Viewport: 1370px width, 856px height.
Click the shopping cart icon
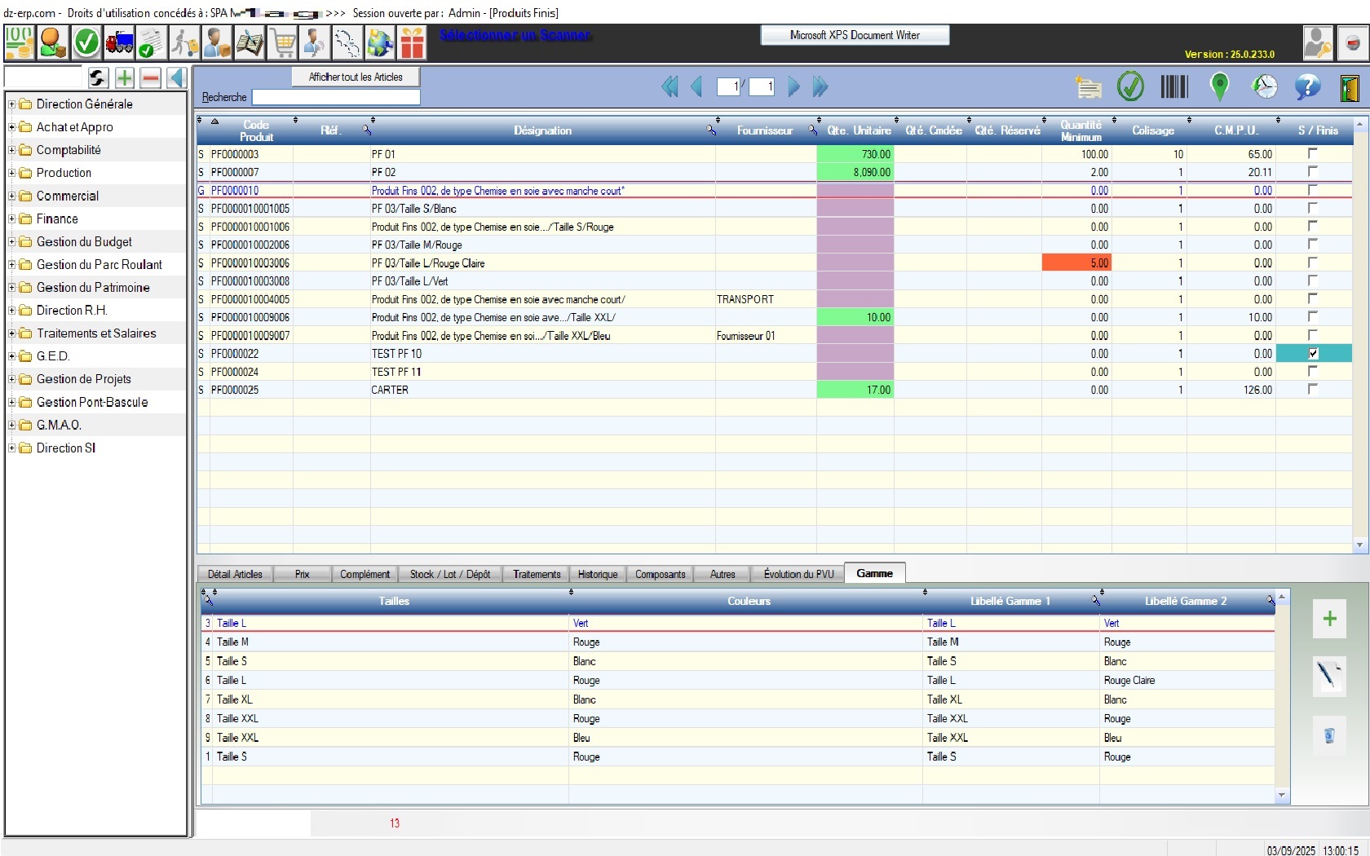click(x=283, y=43)
